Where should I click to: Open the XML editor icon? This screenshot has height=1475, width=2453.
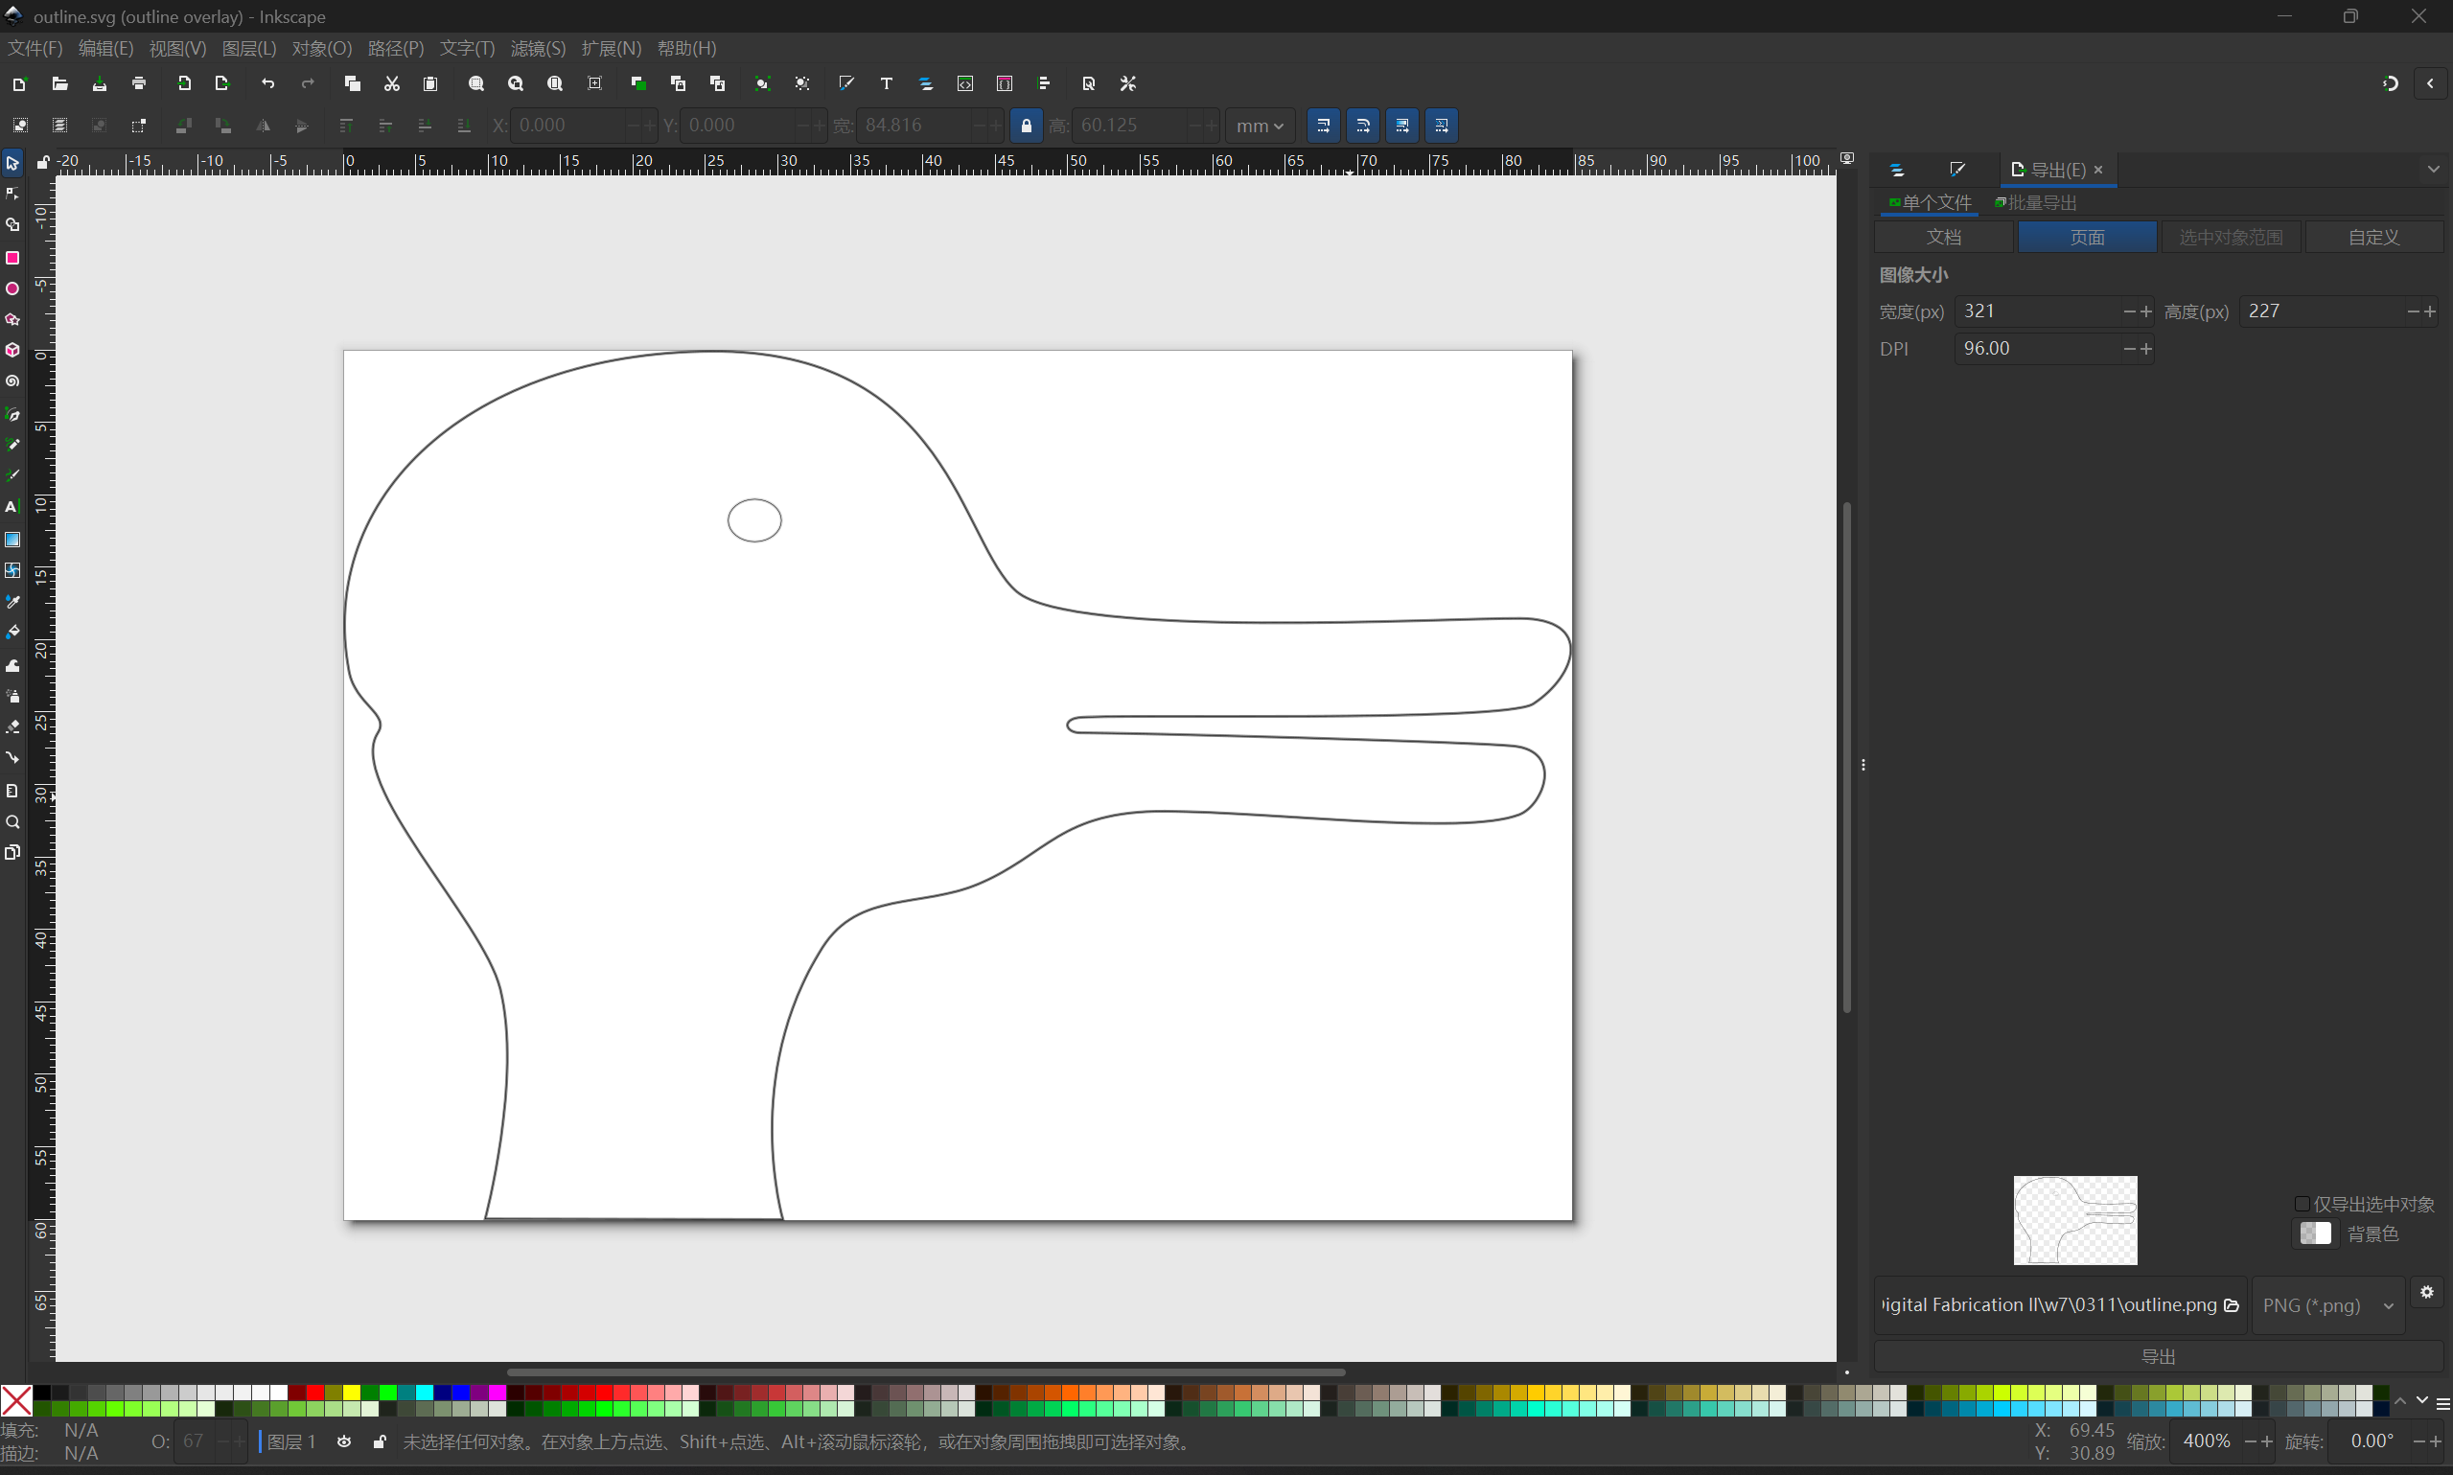click(965, 83)
